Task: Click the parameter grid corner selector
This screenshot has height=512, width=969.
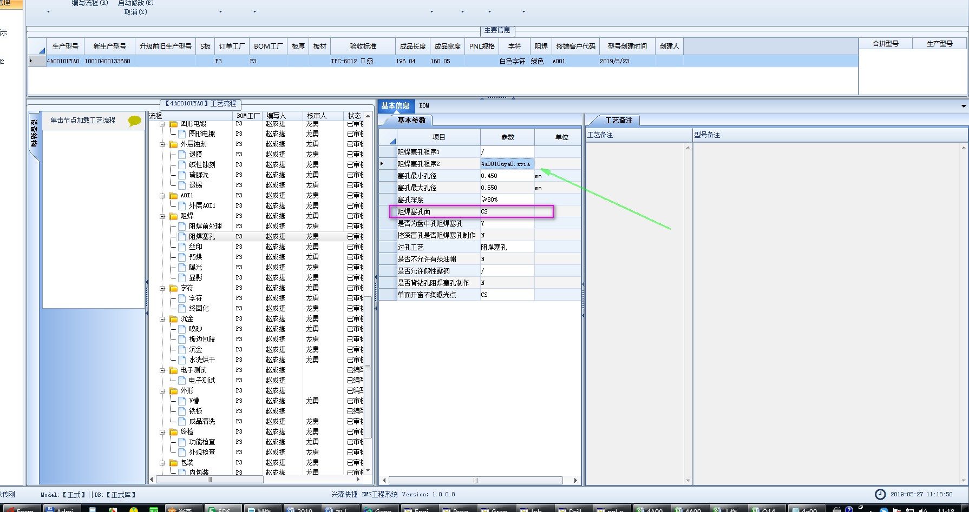Action: tap(388, 137)
